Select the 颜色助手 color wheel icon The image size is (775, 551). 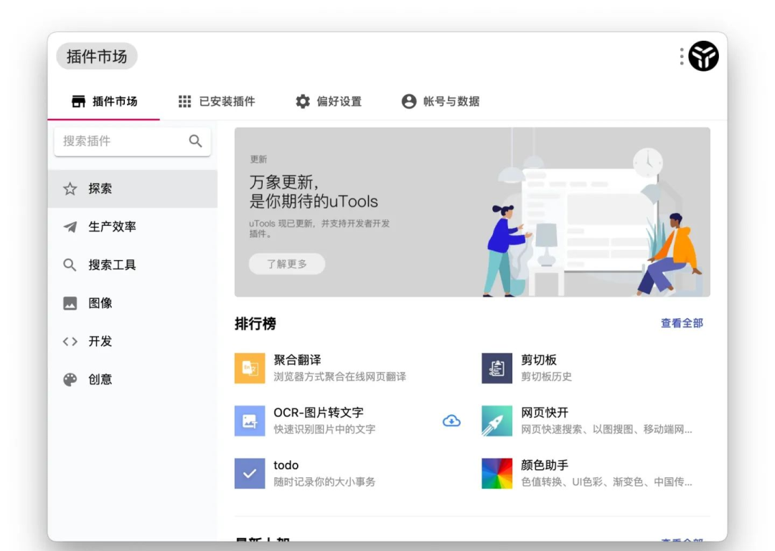(496, 474)
